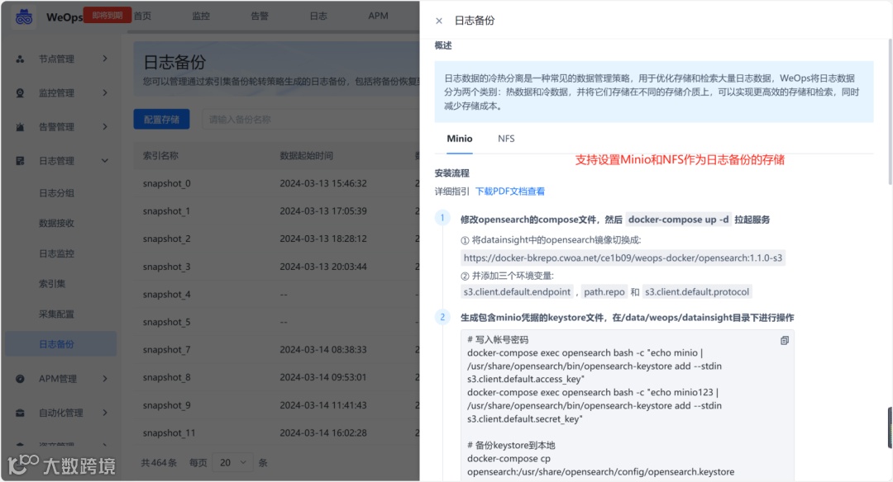Click the s3.client.default.protocol code tag

[697, 292]
